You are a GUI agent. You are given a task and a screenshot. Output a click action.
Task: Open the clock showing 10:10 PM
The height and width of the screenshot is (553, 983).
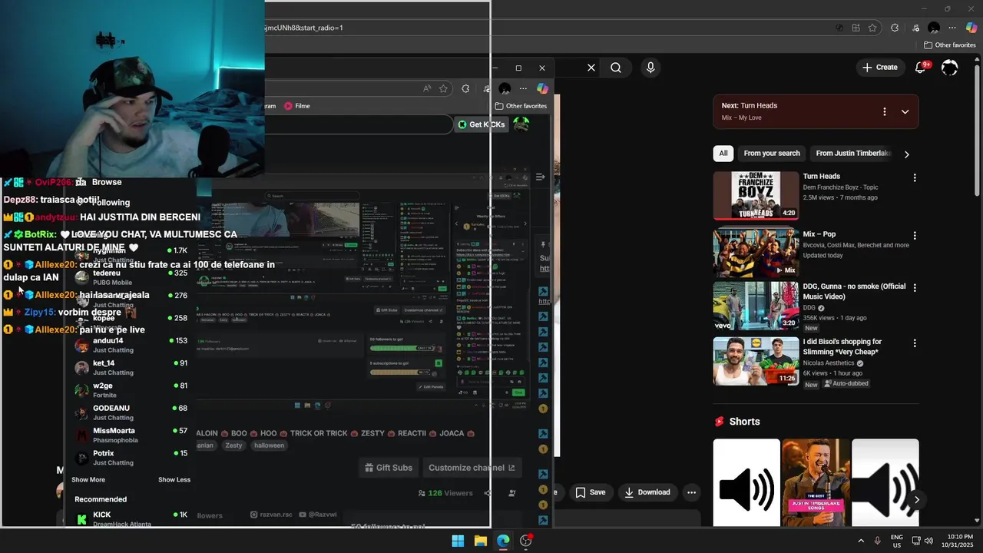coord(959,541)
